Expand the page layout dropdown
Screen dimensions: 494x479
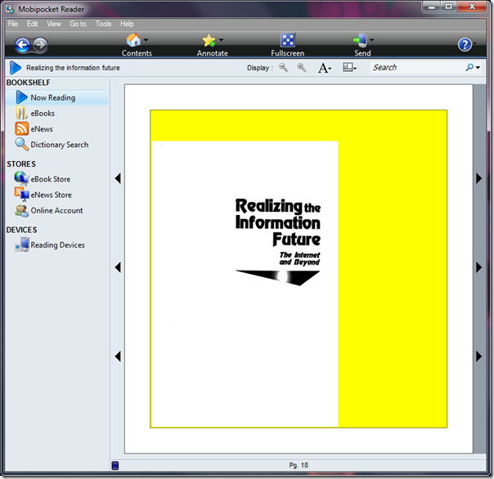350,68
